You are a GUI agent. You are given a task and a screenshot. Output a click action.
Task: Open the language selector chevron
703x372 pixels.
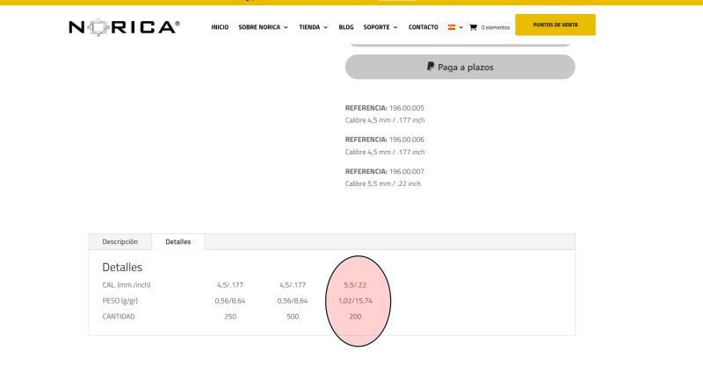(x=461, y=27)
